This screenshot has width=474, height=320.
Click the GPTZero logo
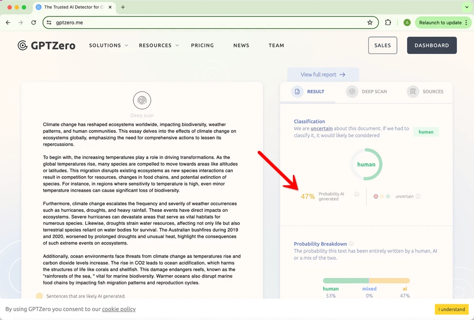coord(47,45)
